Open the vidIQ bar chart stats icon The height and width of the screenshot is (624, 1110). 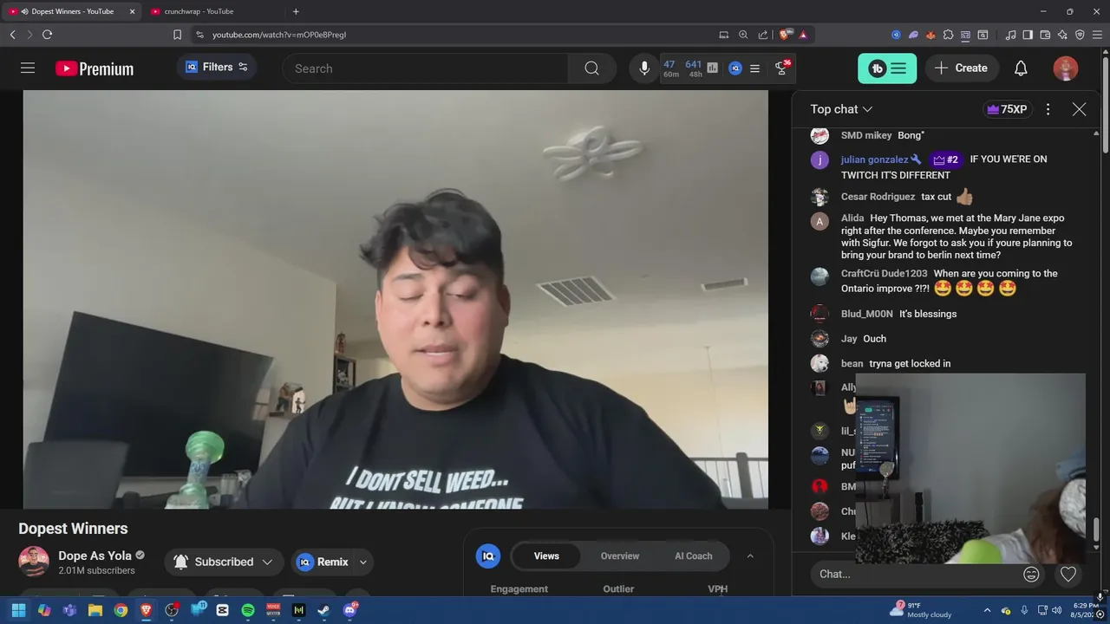[x=713, y=68]
